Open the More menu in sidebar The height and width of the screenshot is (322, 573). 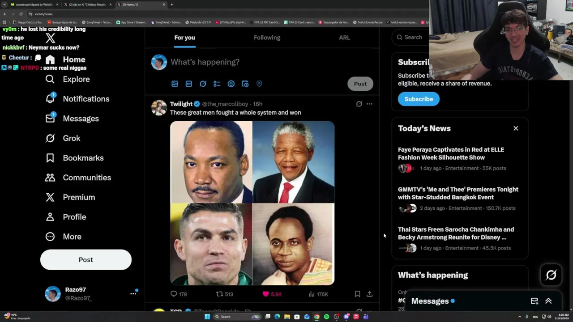[x=63, y=237]
